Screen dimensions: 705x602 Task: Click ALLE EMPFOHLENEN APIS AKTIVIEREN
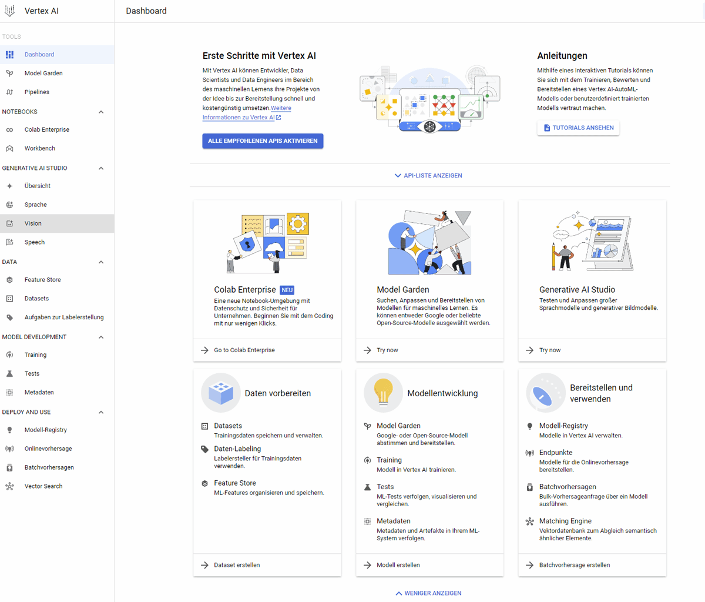[x=263, y=141]
